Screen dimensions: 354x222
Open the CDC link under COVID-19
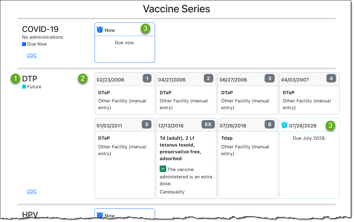pos(32,55)
